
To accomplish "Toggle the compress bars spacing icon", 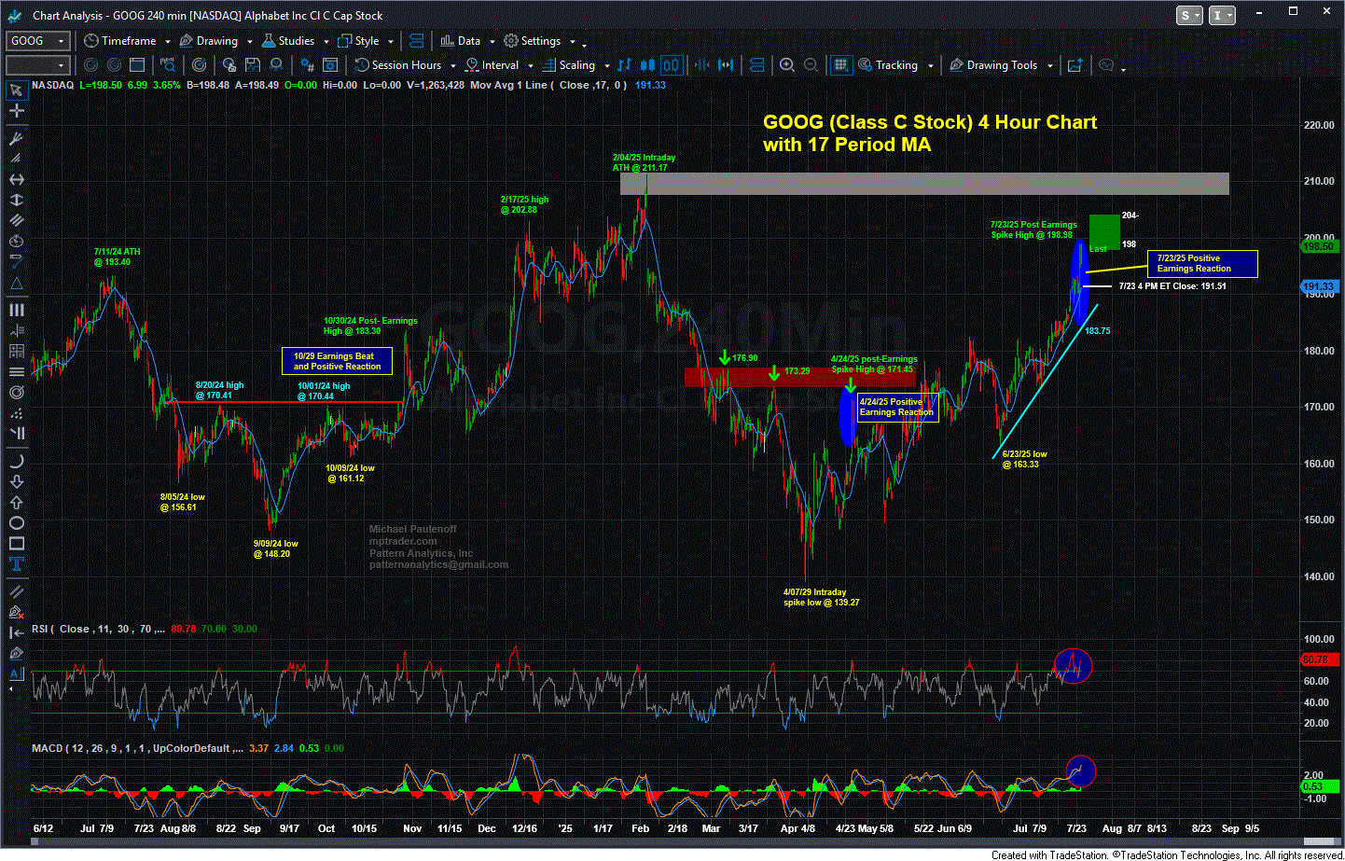I will tap(701, 65).
